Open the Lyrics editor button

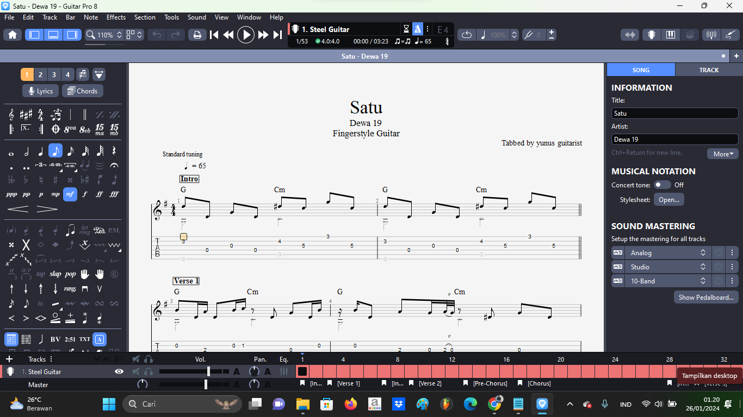(41, 91)
